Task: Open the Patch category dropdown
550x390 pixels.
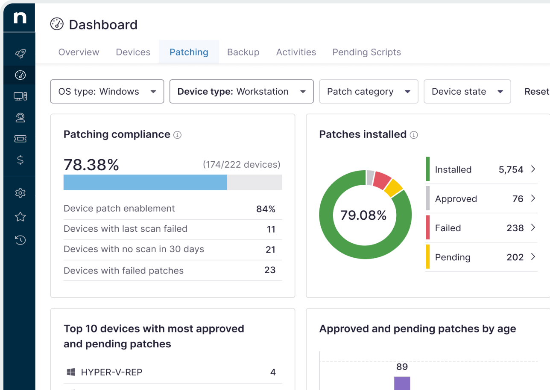Action: (x=369, y=91)
